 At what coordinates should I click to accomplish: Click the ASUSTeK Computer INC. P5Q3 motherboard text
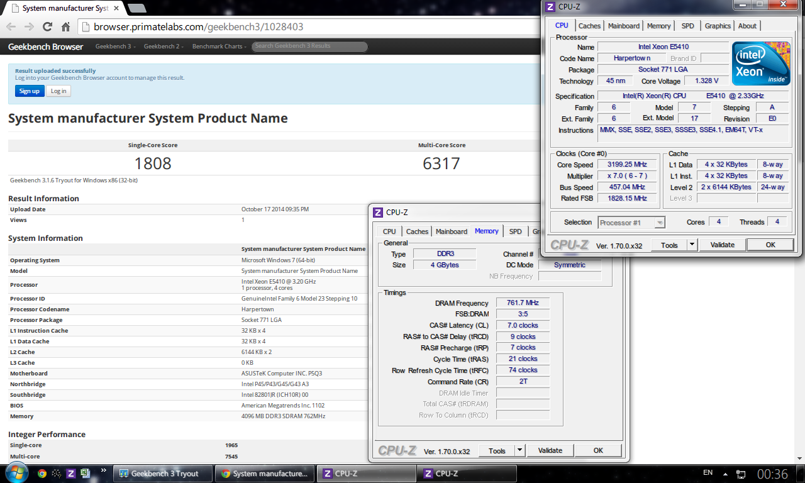pyautogui.click(x=282, y=374)
